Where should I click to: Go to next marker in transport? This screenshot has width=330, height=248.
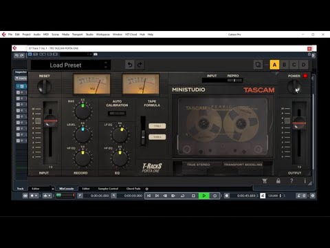tap(157, 196)
